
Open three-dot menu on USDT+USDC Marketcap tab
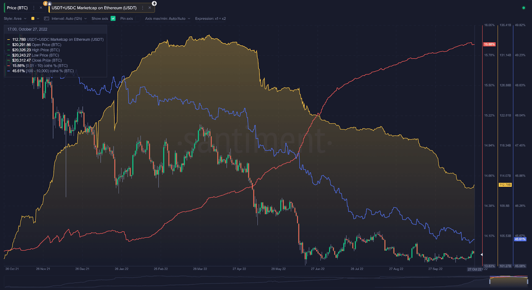tap(143, 8)
